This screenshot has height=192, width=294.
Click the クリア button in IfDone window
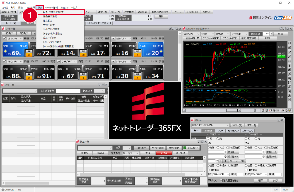pos(275,180)
